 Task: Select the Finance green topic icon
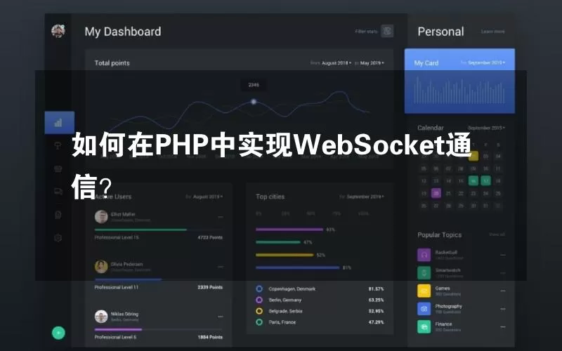coord(424,326)
